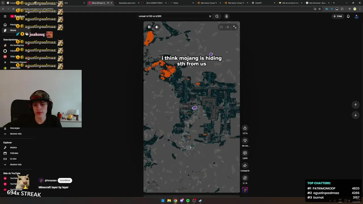Open the Crear menu

click(338, 16)
